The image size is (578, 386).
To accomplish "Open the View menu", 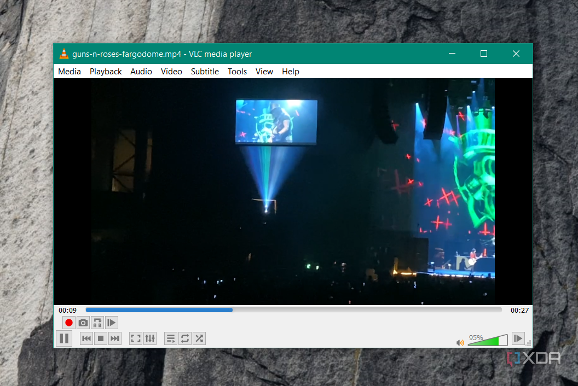I will 264,72.
